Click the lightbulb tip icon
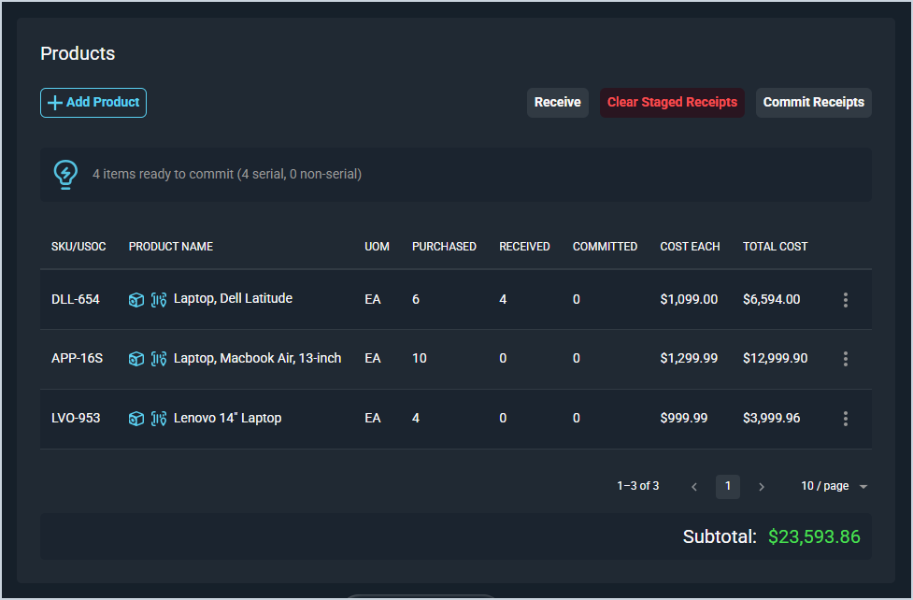The image size is (913, 600). 65,174
